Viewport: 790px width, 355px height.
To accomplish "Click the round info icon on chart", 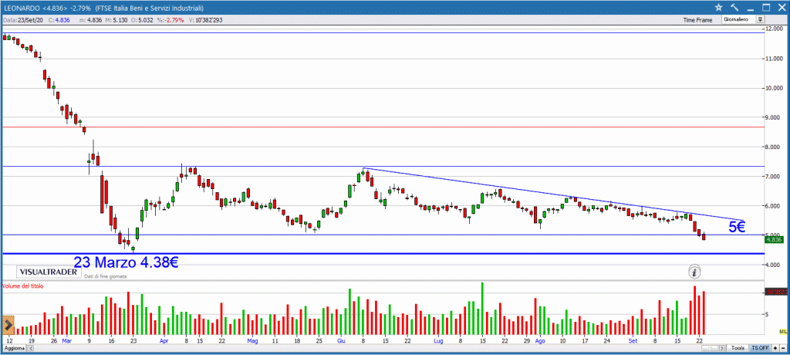I will [x=695, y=272].
